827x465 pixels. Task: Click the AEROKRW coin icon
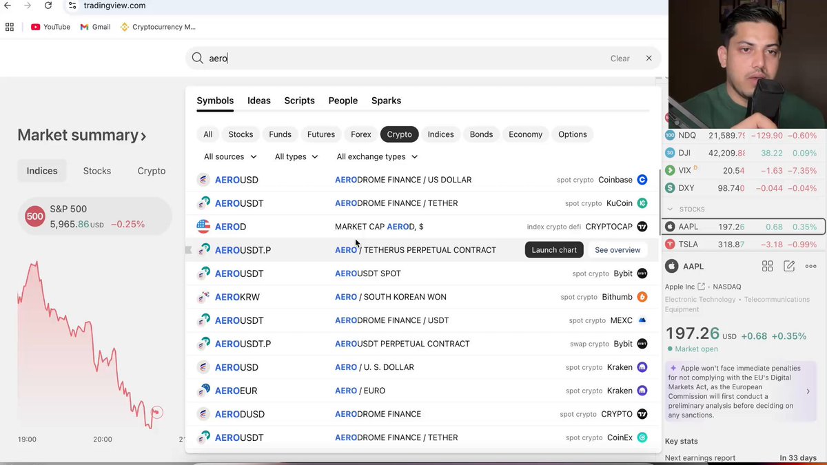(x=203, y=297)
